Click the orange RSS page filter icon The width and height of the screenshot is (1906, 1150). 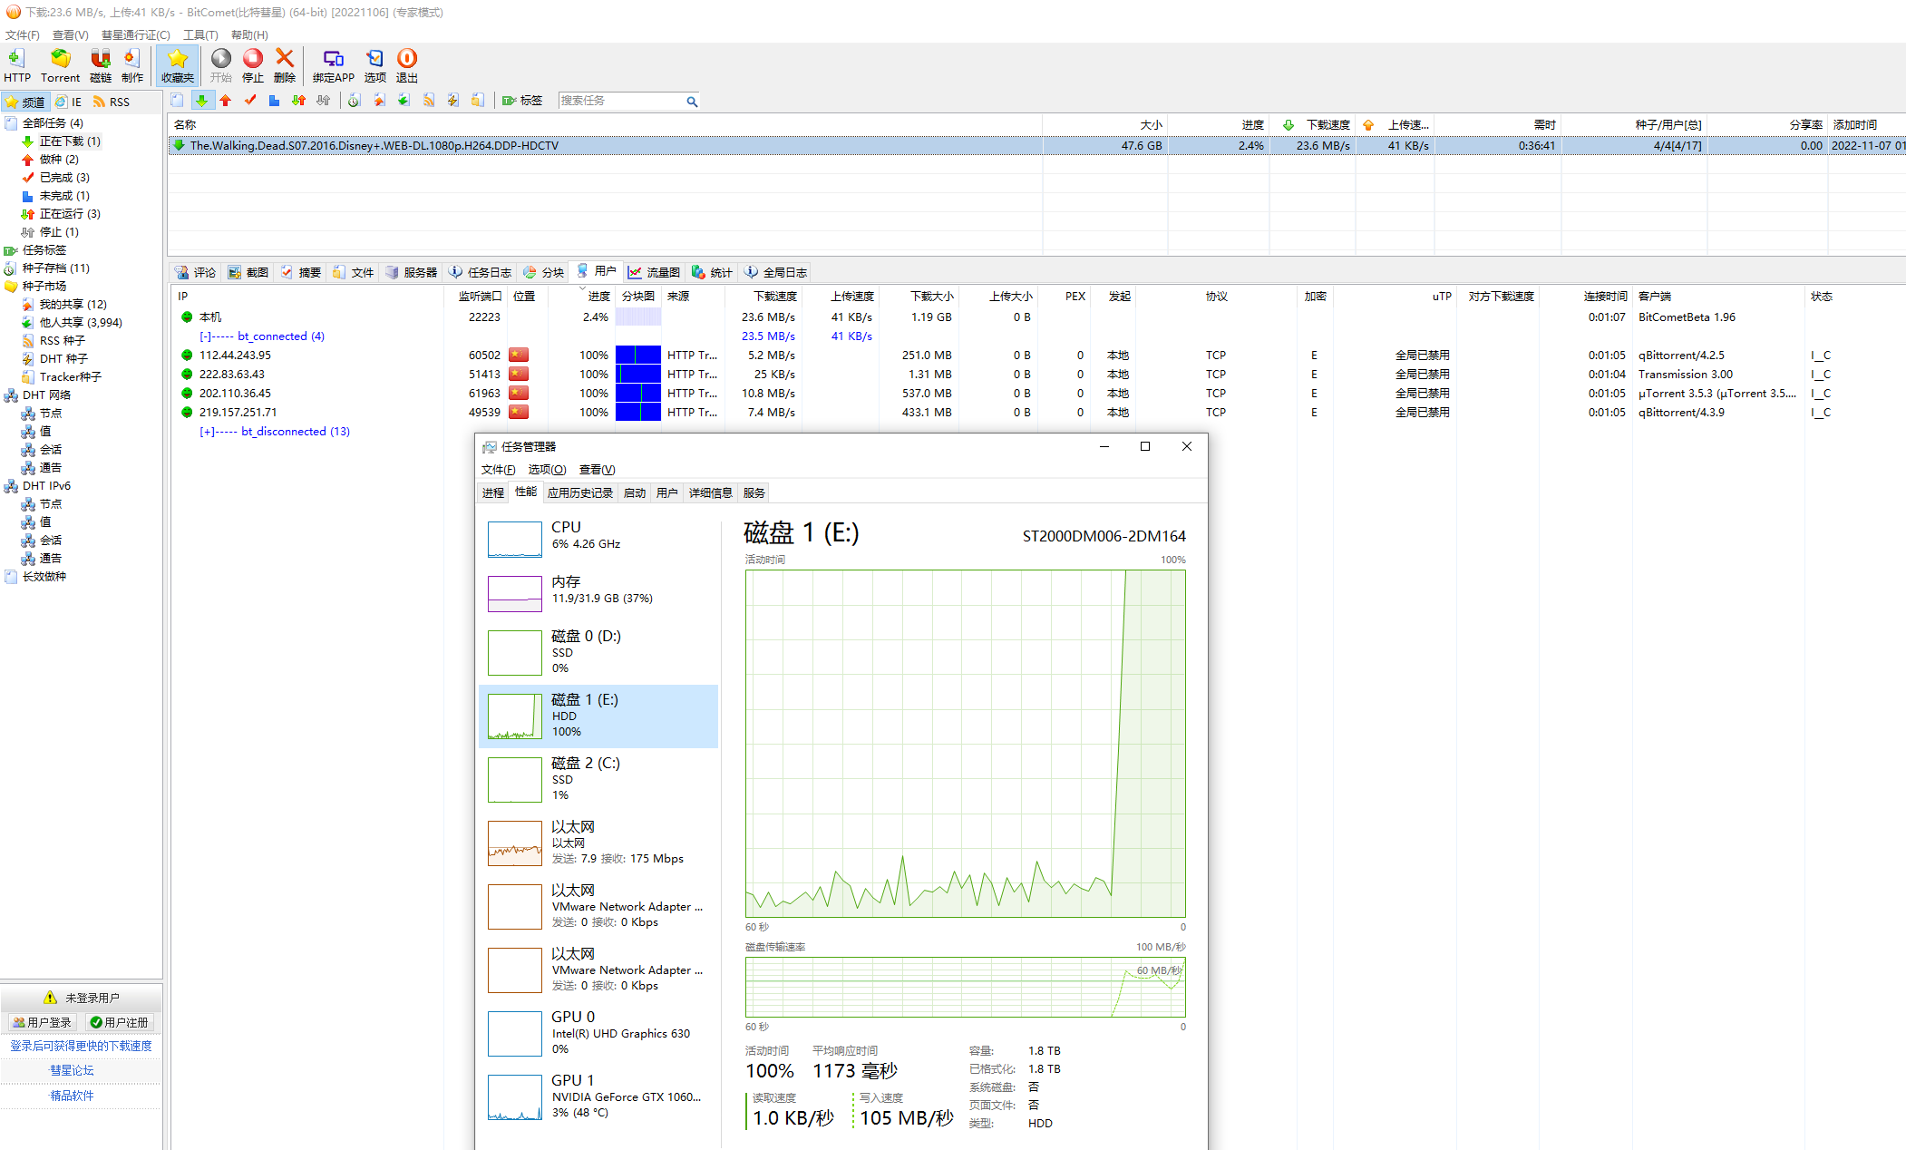[428, 101]
